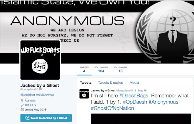Viewport: 194px width, 124px height.
Task: Click the Anonymous globe logo in header
Action: 165,32
